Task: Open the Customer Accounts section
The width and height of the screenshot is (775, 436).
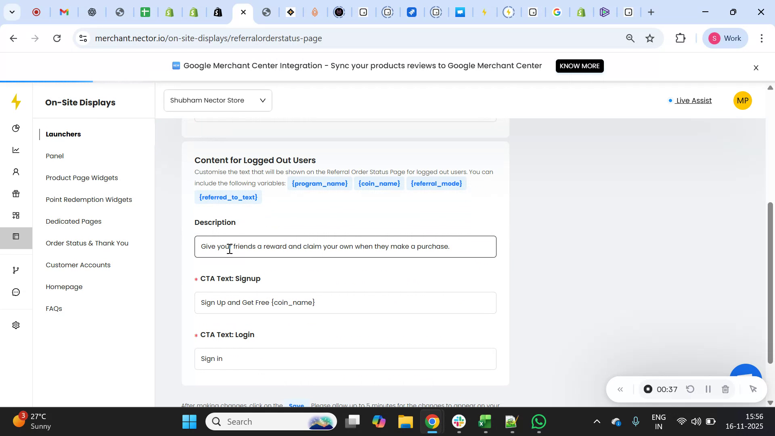Action: [78, 265]
